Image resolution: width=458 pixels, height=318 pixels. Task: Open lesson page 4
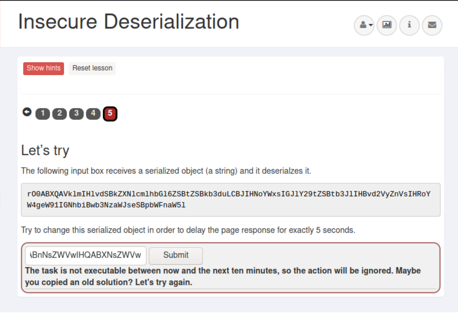click(x=93, y=114)
